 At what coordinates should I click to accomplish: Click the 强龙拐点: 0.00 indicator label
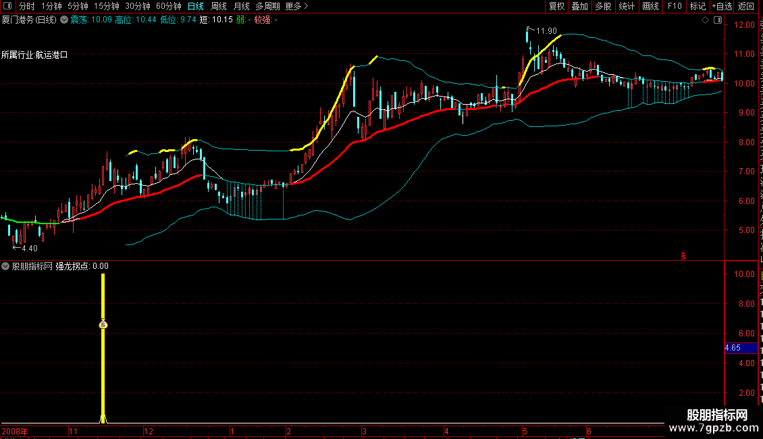point(82,266)
